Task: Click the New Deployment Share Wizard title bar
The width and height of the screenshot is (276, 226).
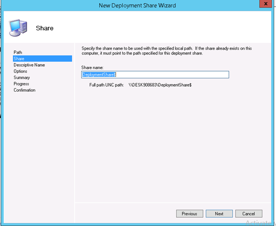Action: tap(137, 5)
